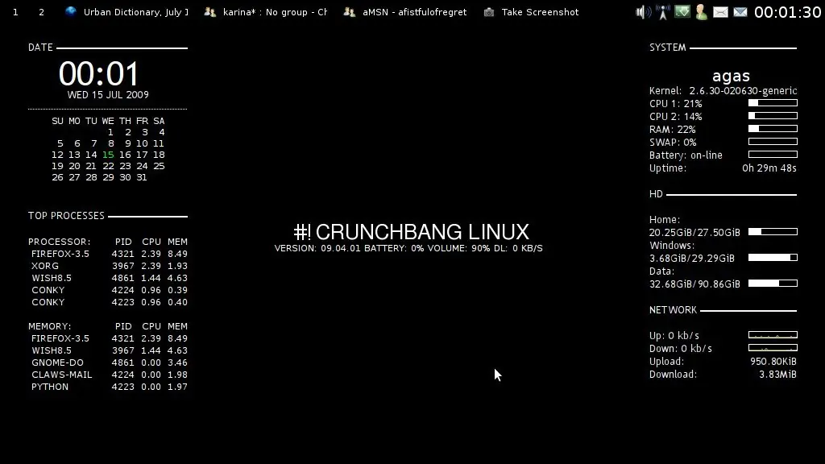
Task: Click the WISH8.5 row with PID 4861
Action: [x=110, y=278]
